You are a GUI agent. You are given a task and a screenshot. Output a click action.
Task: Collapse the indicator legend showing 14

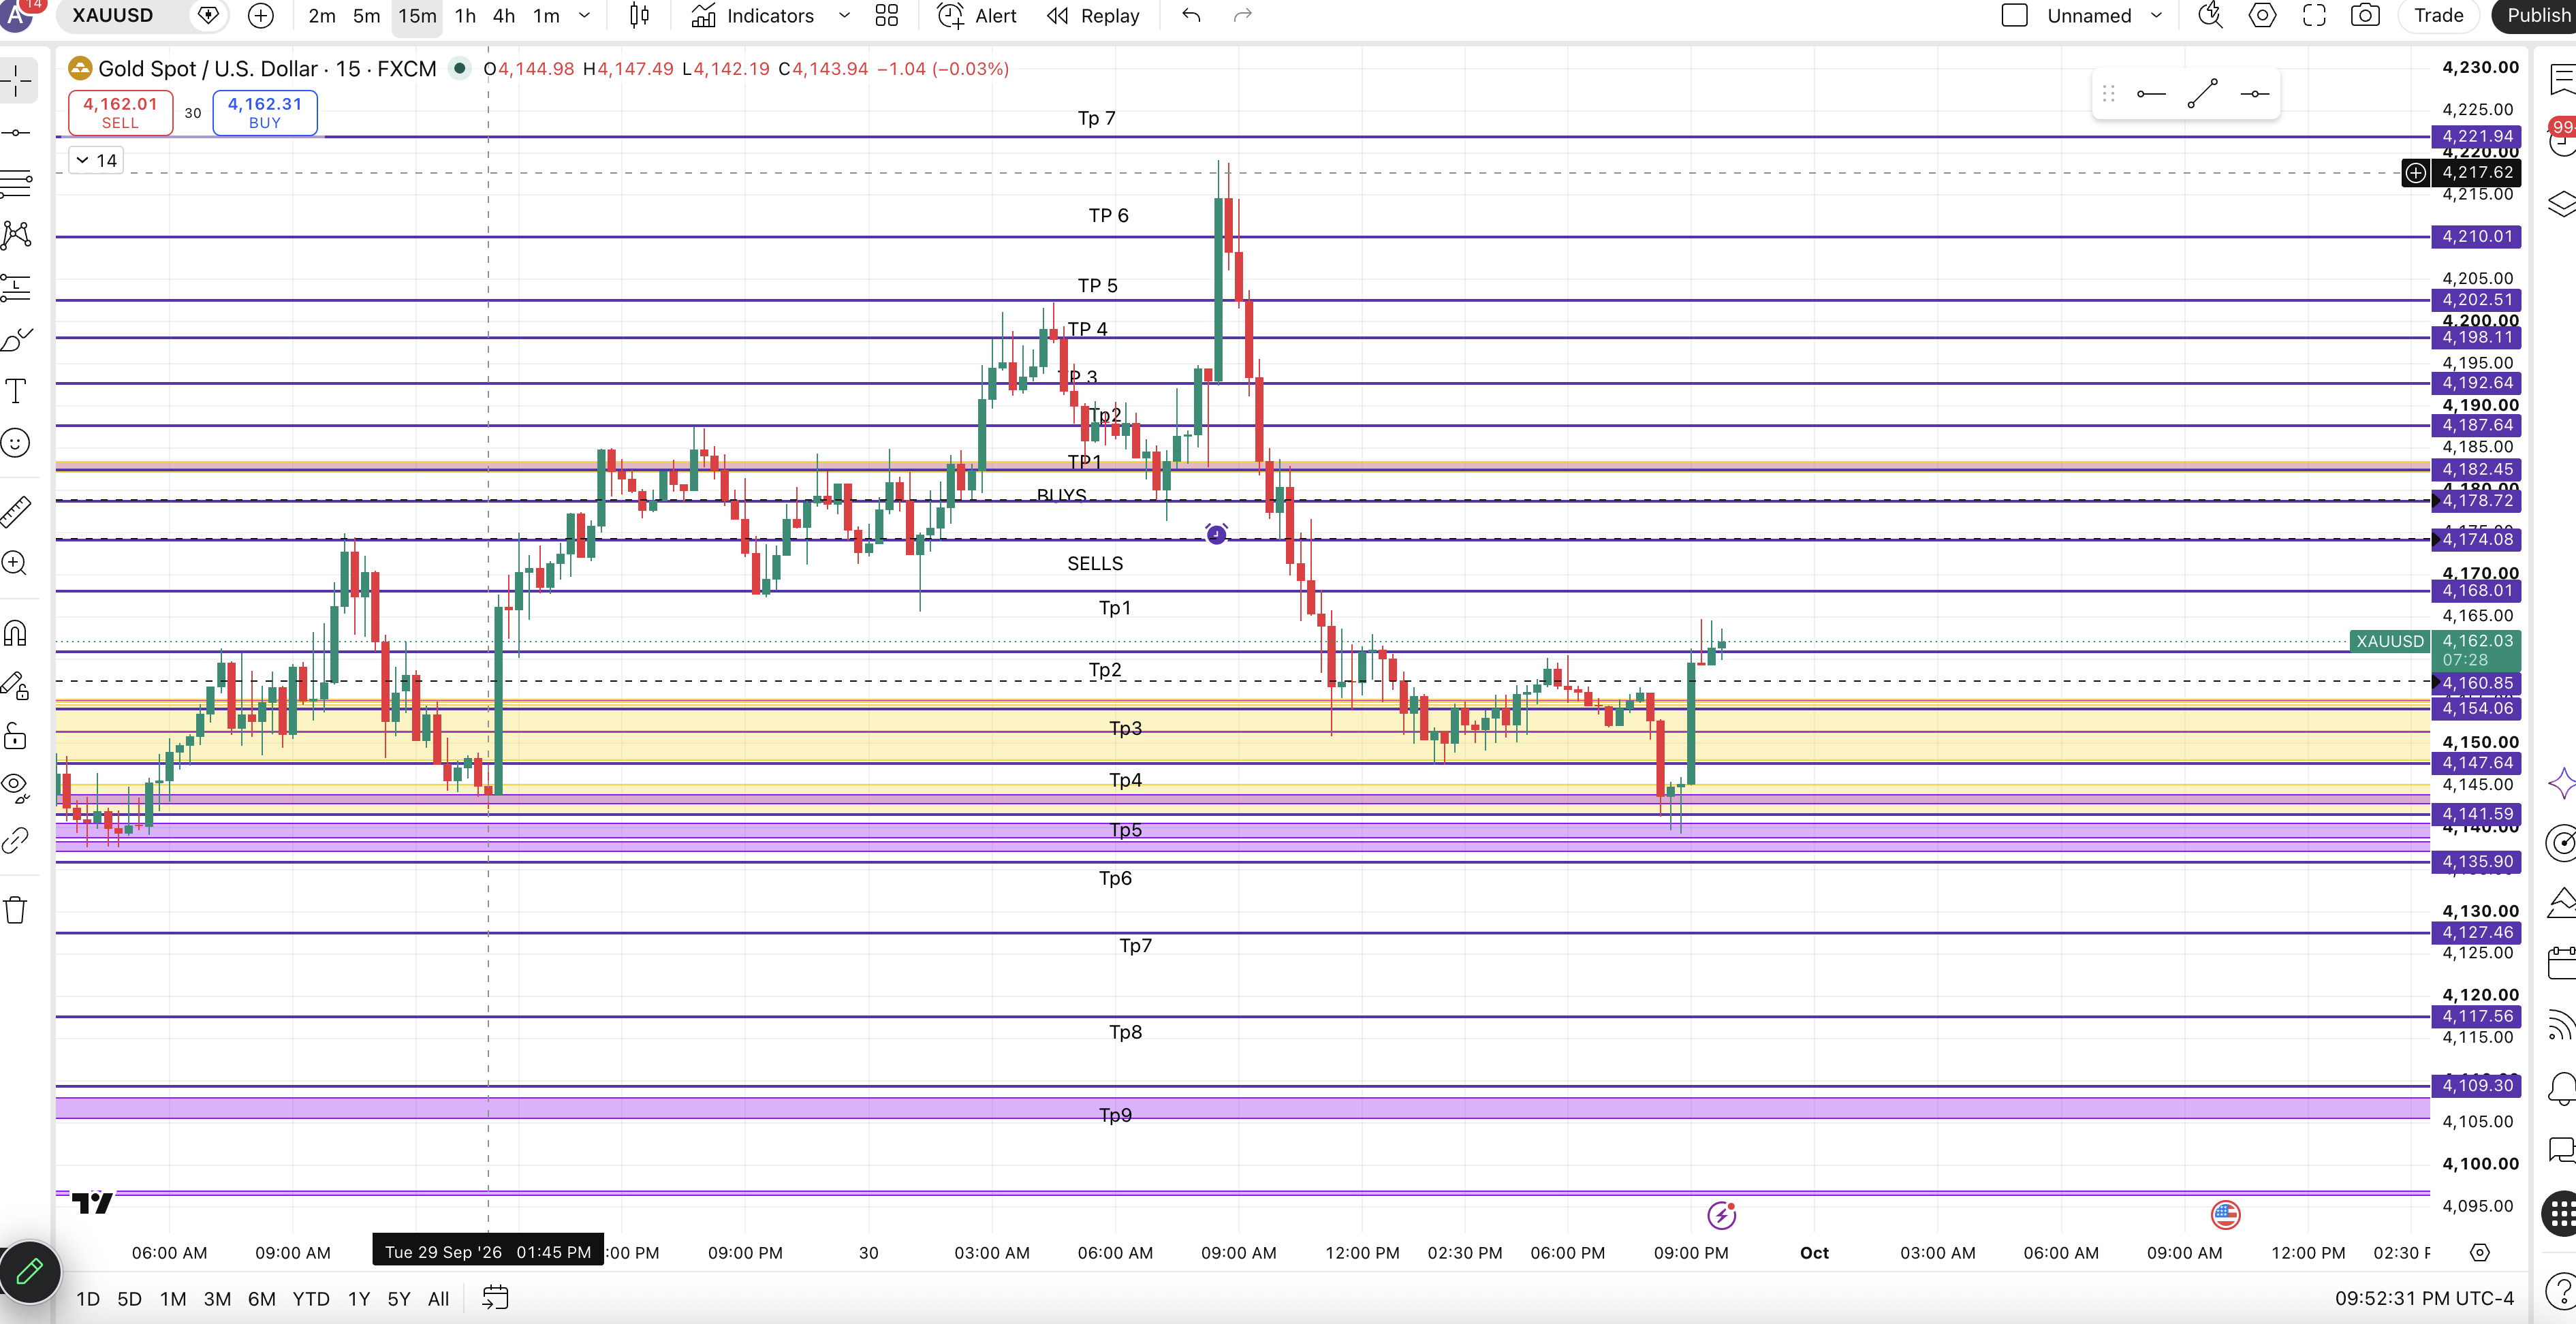coord(96,160)
